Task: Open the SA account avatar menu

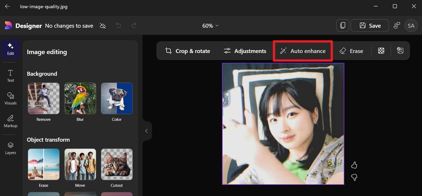Action: [411, 25]
